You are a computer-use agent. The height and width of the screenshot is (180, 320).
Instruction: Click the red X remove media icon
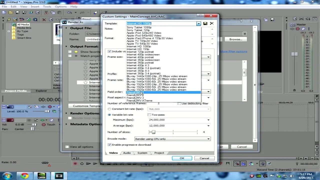(44, 19)
